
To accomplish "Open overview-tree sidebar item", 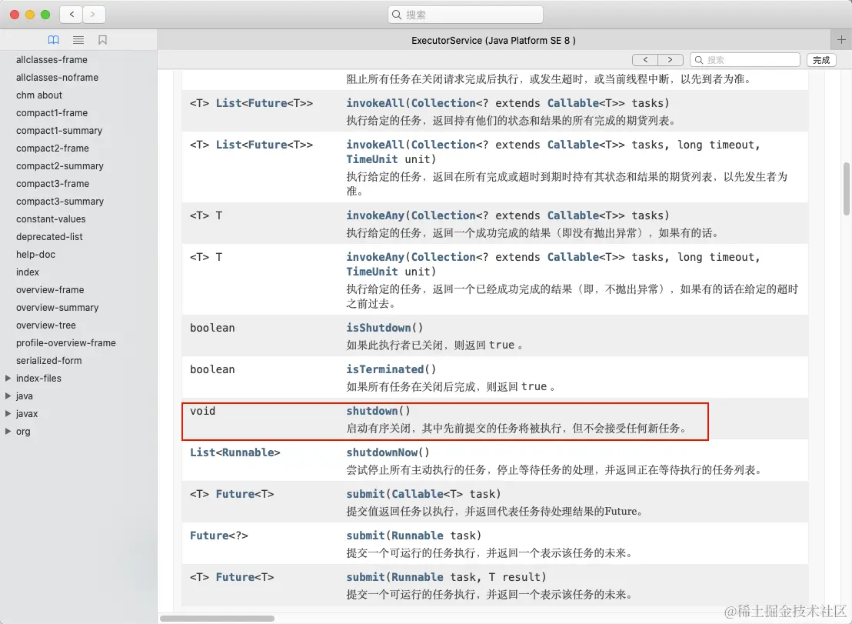I will (x=45, y=325).
